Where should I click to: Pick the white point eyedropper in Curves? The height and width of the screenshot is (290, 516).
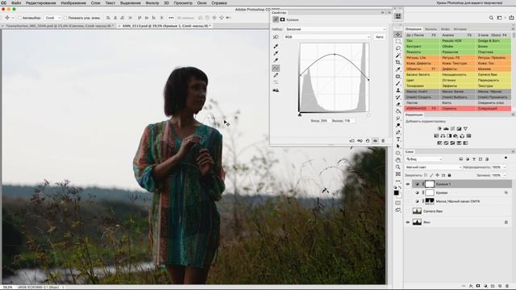(276, 60)
